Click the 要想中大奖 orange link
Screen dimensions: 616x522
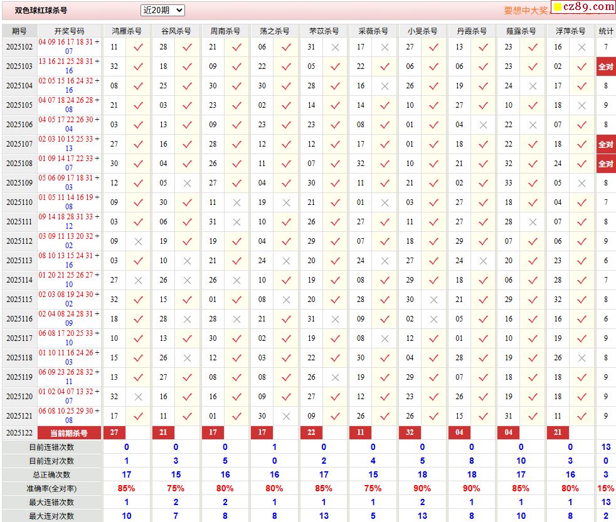[x=526, y=11]
